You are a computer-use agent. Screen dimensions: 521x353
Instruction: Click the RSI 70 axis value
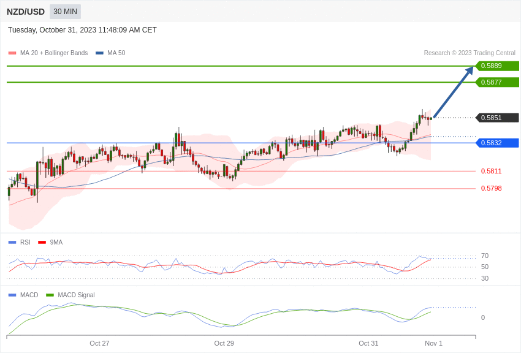(485, 256)
